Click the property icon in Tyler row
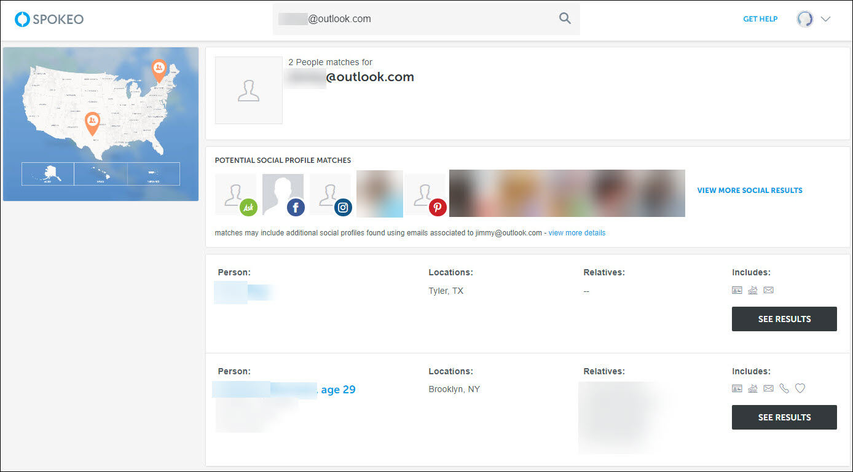 point(753,290)
